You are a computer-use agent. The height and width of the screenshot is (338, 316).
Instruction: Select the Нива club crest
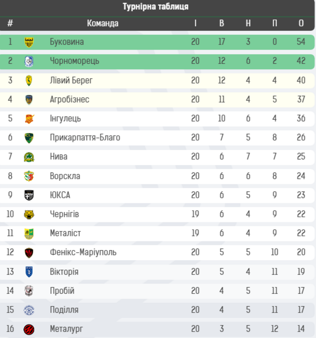[29, 157]
